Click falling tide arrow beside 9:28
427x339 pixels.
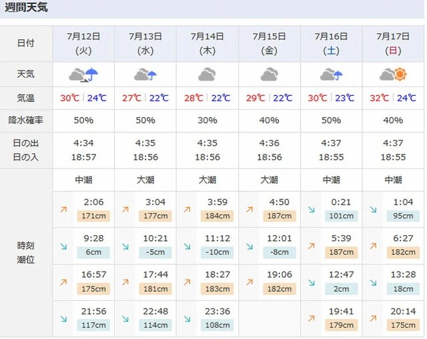(x=64, y=246)
